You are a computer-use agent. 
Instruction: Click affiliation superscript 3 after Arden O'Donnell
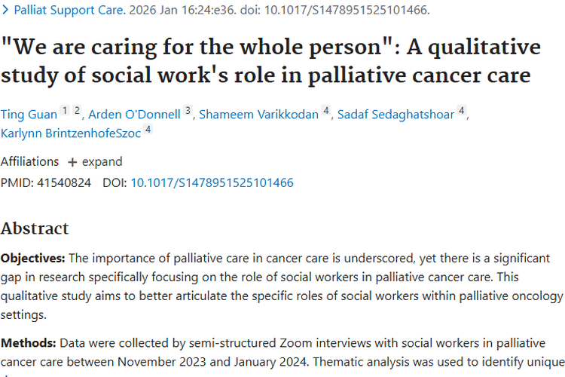[x=188, y=112]
